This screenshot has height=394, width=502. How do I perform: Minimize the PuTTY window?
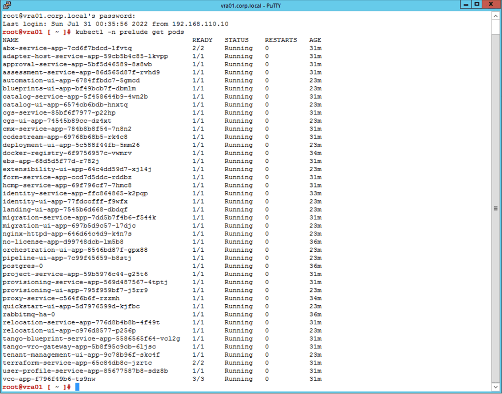pos(465,4)
